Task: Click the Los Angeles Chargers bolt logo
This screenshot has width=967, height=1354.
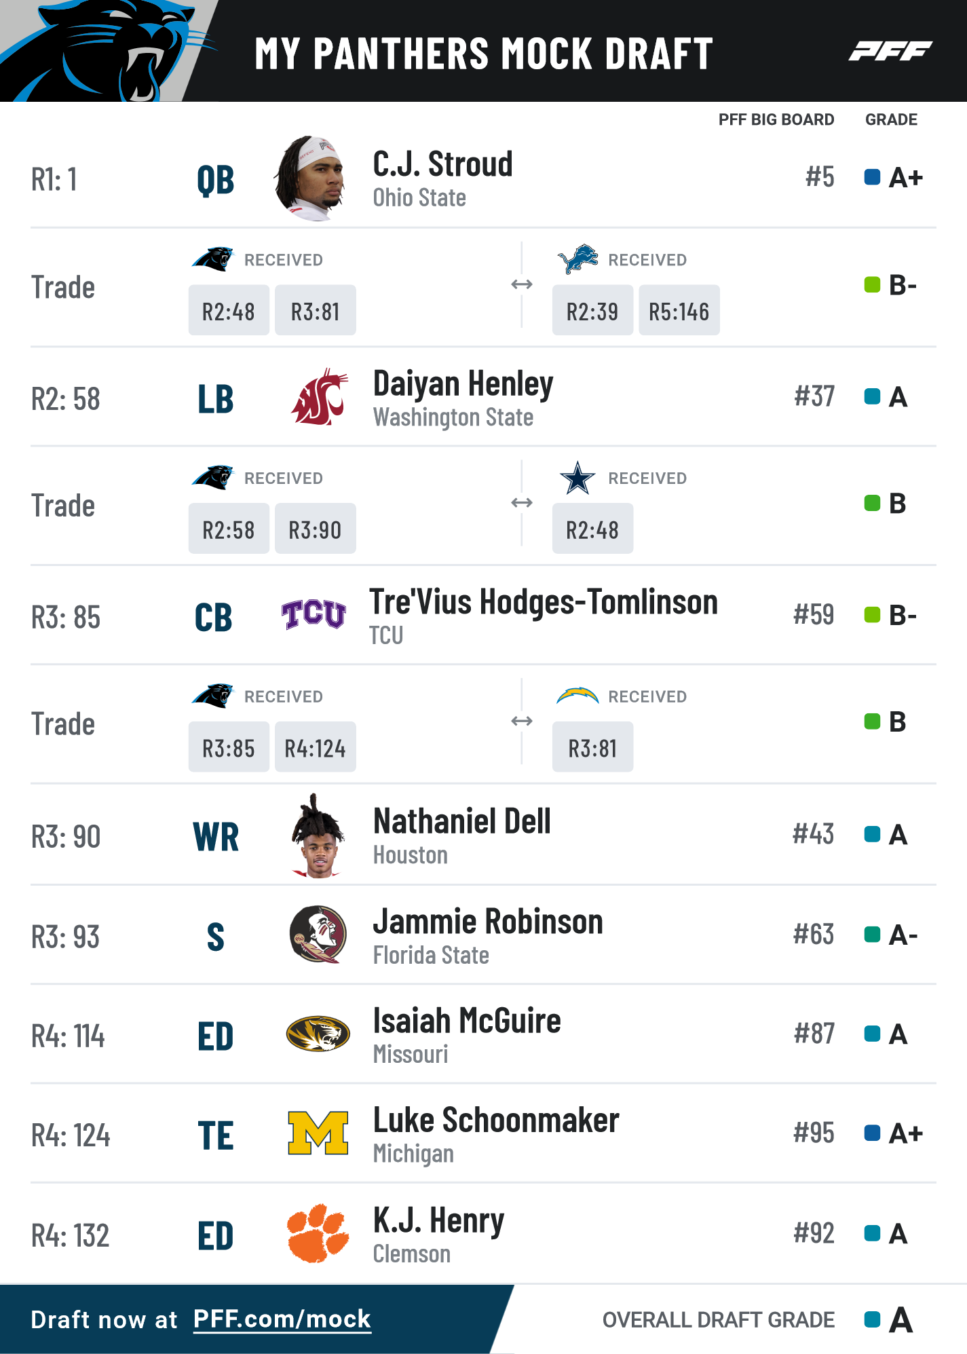Action: tap(577, 696)
